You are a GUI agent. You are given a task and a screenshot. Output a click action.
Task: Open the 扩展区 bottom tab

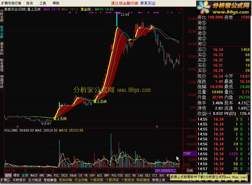click(6, 180)
